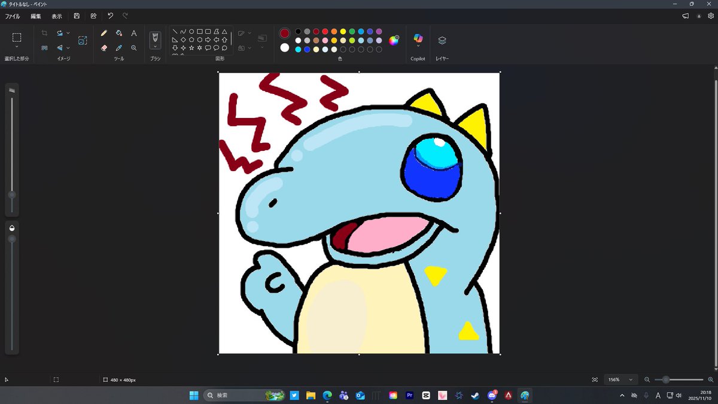Open Steam from the taskbar
The height and width of the screenshot is (404, 718).
click(475, 395)
